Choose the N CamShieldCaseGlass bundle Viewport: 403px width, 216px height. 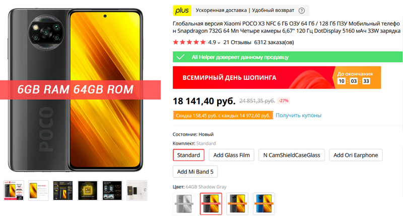click(x=292, y=155)
